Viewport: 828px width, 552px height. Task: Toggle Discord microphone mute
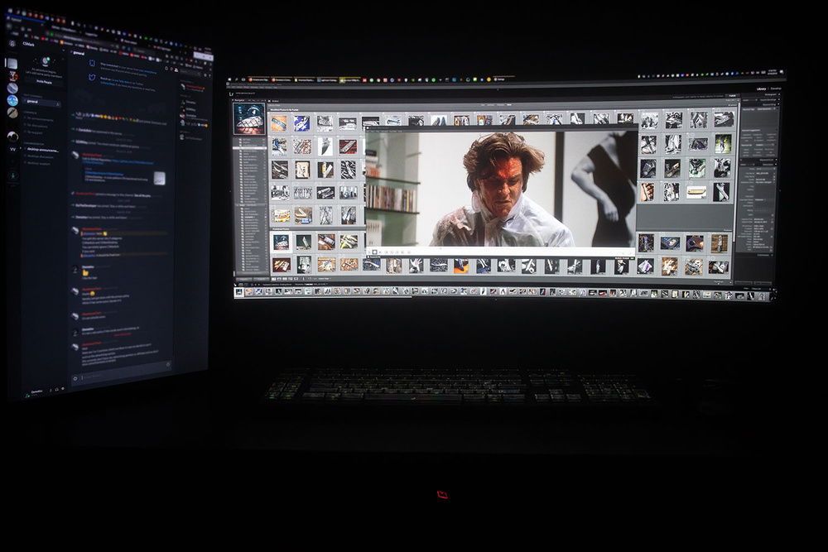(x=50, y=391)
